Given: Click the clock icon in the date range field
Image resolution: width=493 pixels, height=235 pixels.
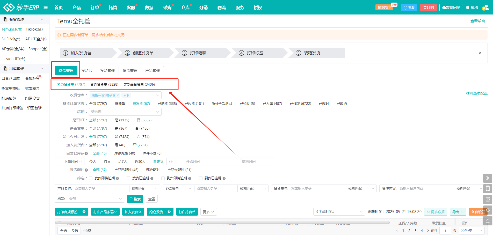Looking at the screenshot, I should pos(171,161).
